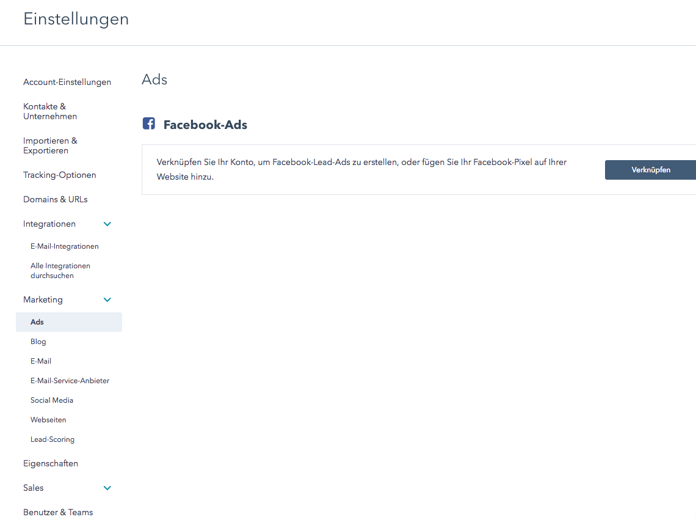Collapse the Marketing section chevron
The height and width of the screenshot is (525, 696).
point(107,300)
